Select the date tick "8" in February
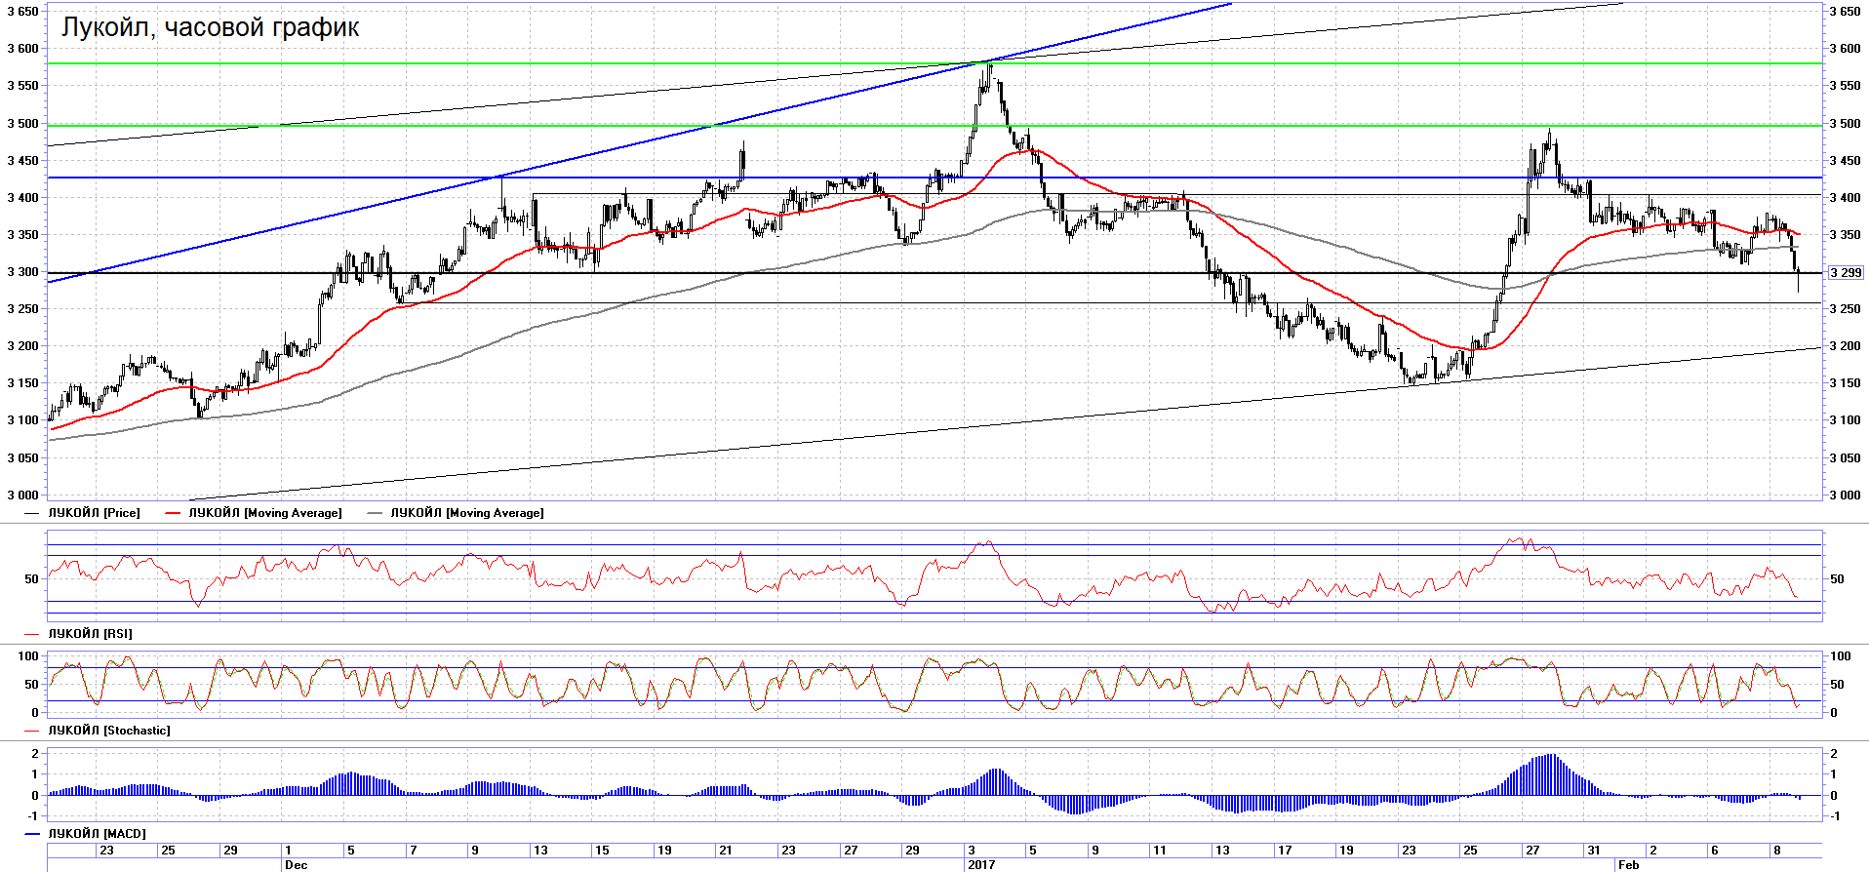The height and width of the screenshot is (872, 1869). point(1776,851)
